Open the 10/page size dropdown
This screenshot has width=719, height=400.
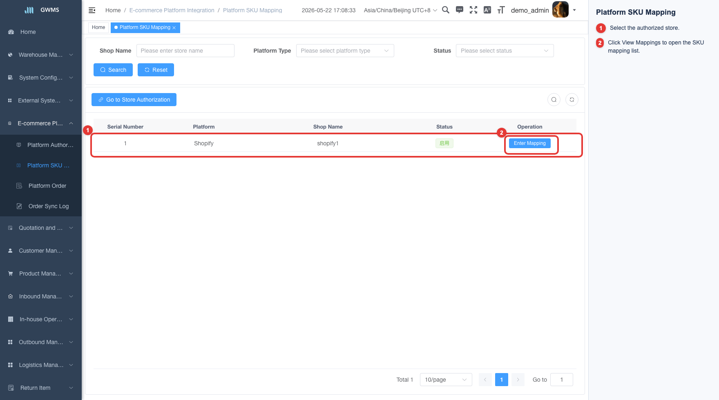(446, 380)
